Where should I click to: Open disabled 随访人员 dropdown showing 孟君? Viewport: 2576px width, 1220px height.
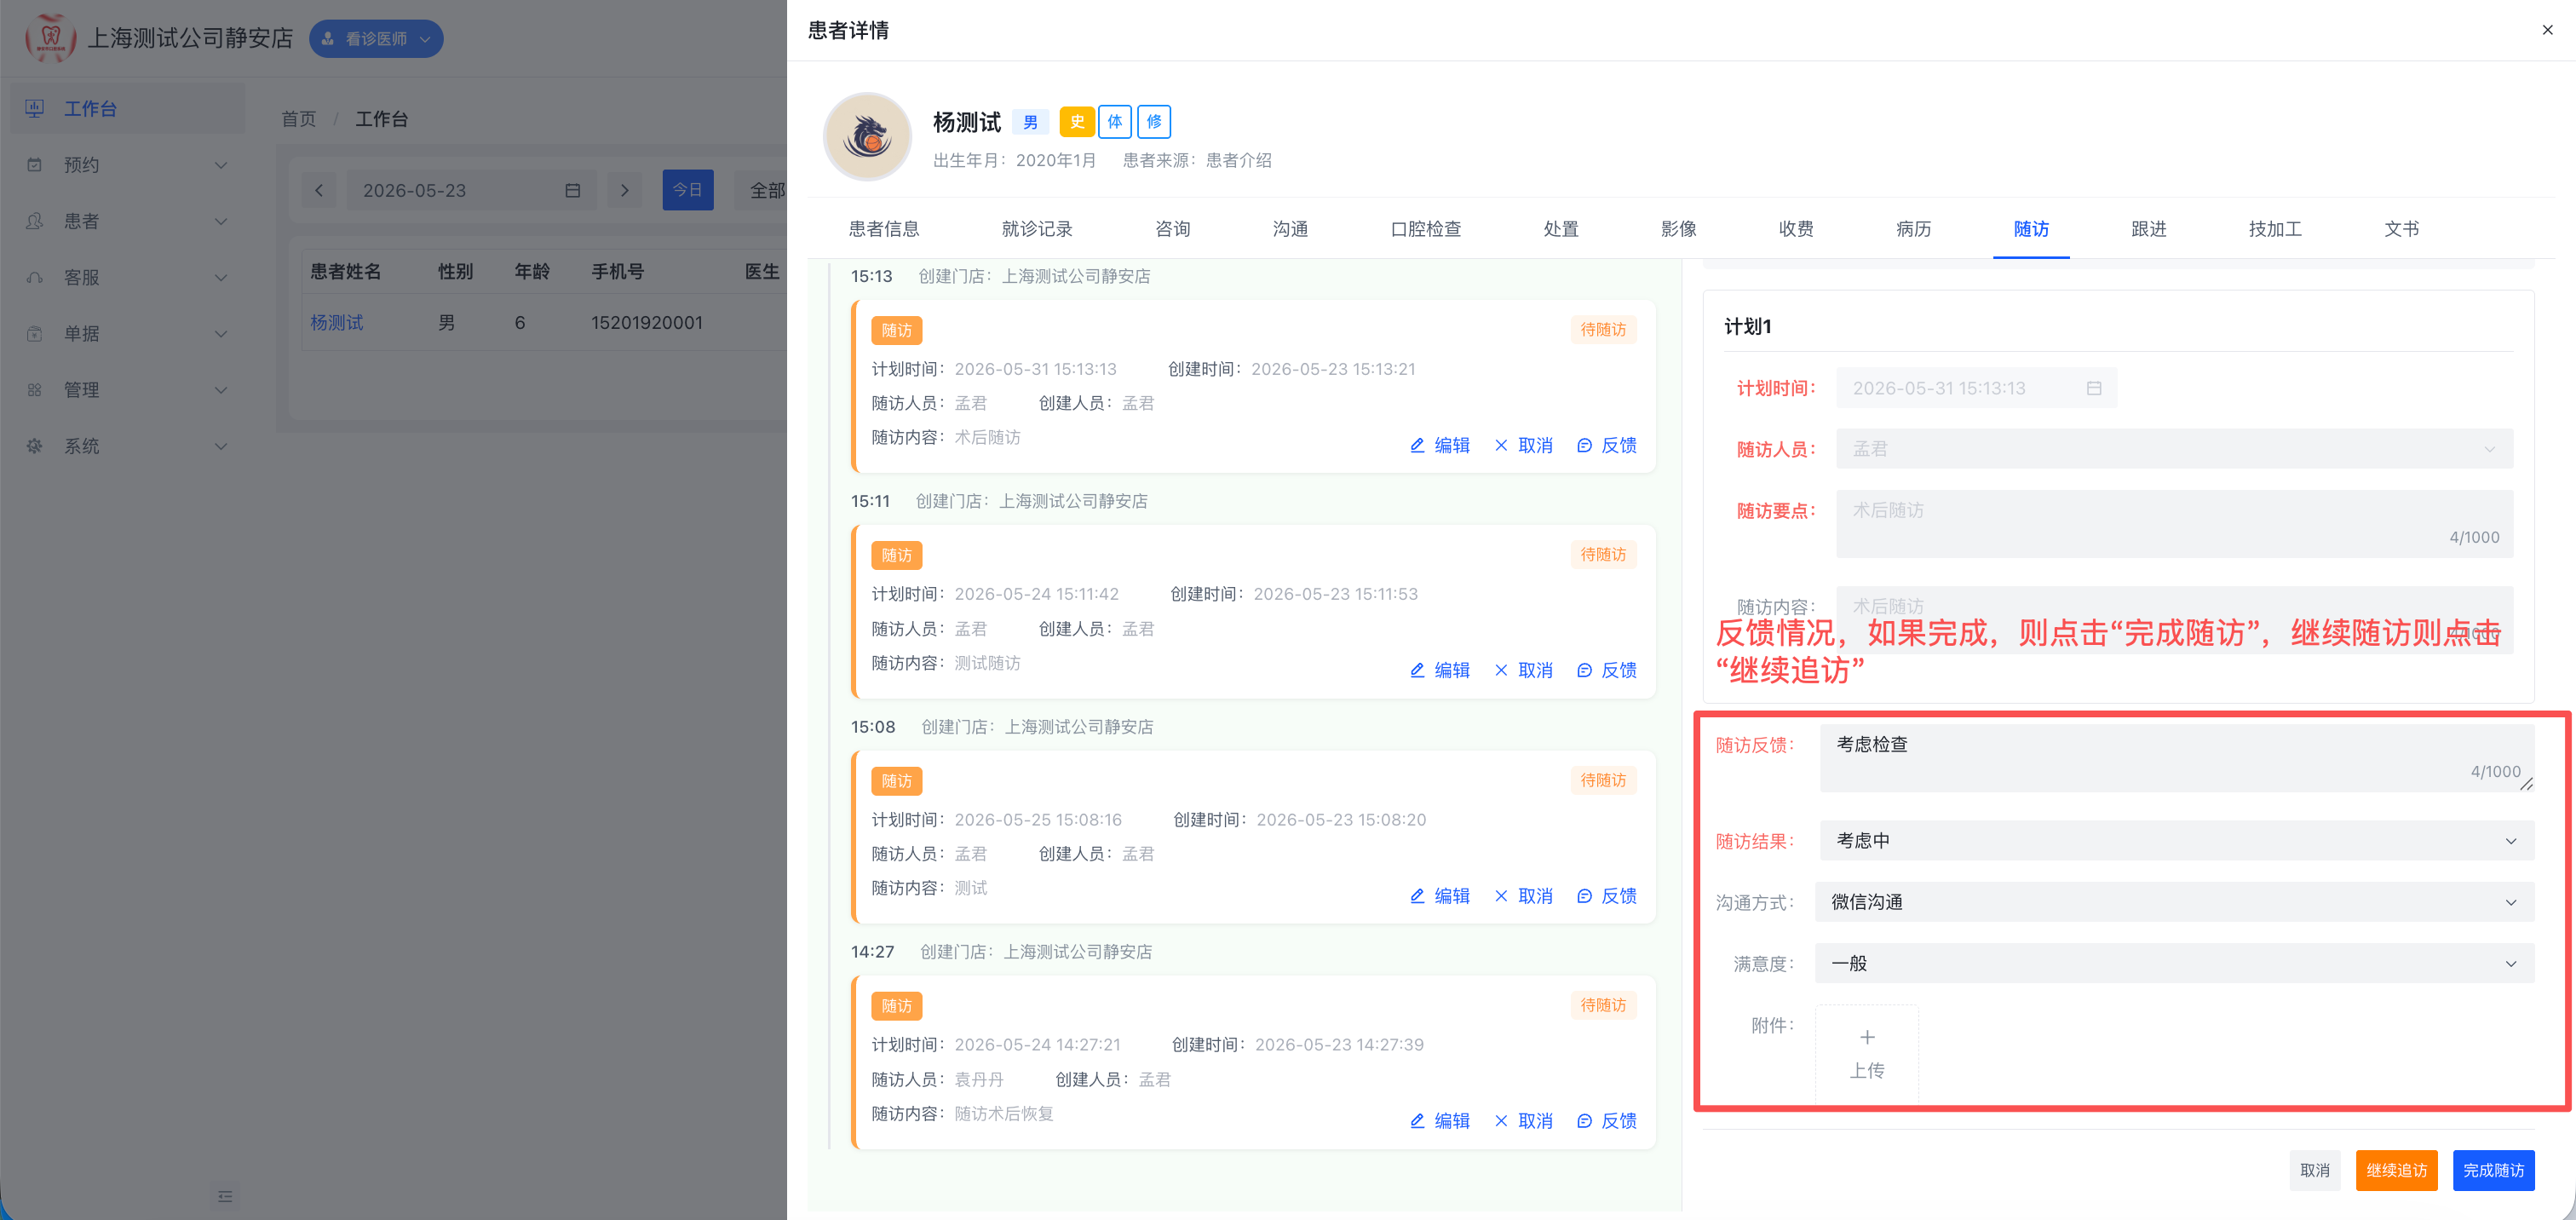pos(2174,449)
